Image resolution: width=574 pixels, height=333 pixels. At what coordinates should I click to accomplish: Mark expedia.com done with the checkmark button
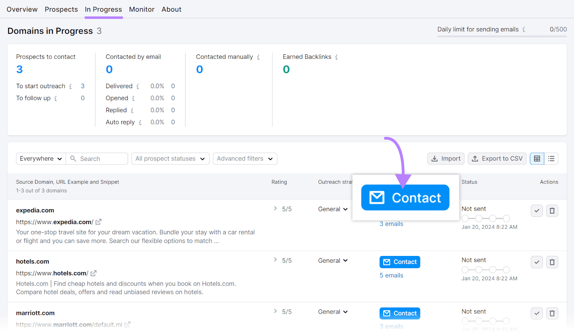pyautogui.click(x=537, y=210)
